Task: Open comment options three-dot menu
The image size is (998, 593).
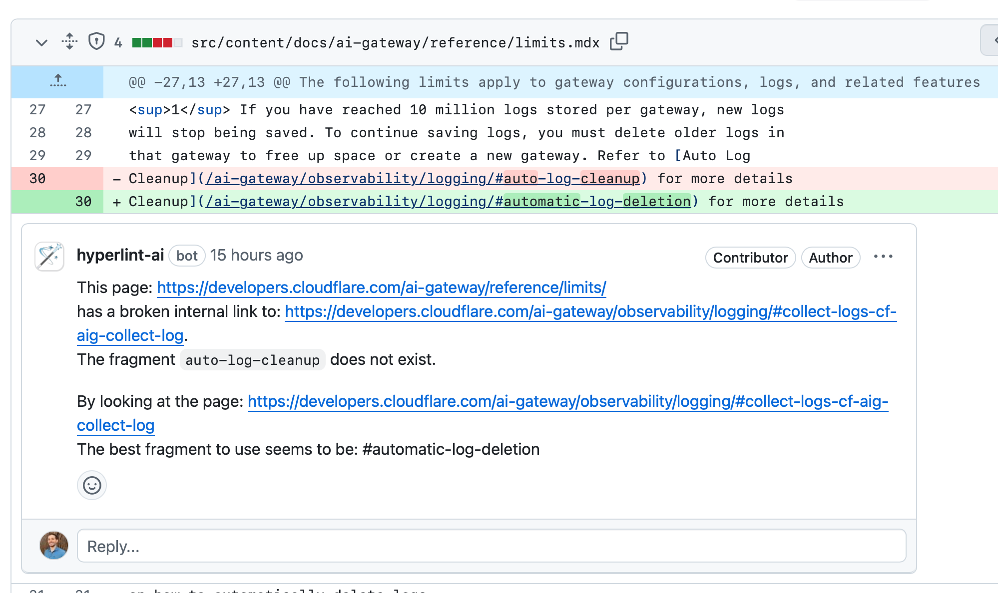Action: (883, 257)
